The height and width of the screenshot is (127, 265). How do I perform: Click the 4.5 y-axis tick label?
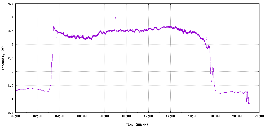tap(11, 3)
